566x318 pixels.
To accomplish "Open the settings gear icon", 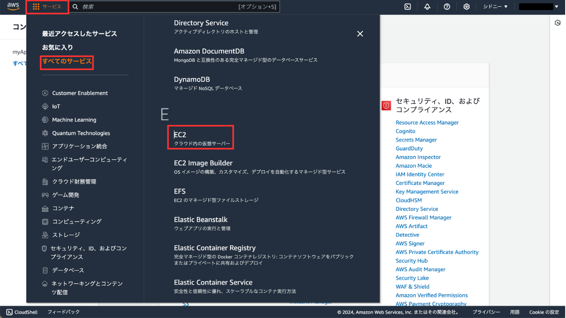I will [x=467, y=7].
